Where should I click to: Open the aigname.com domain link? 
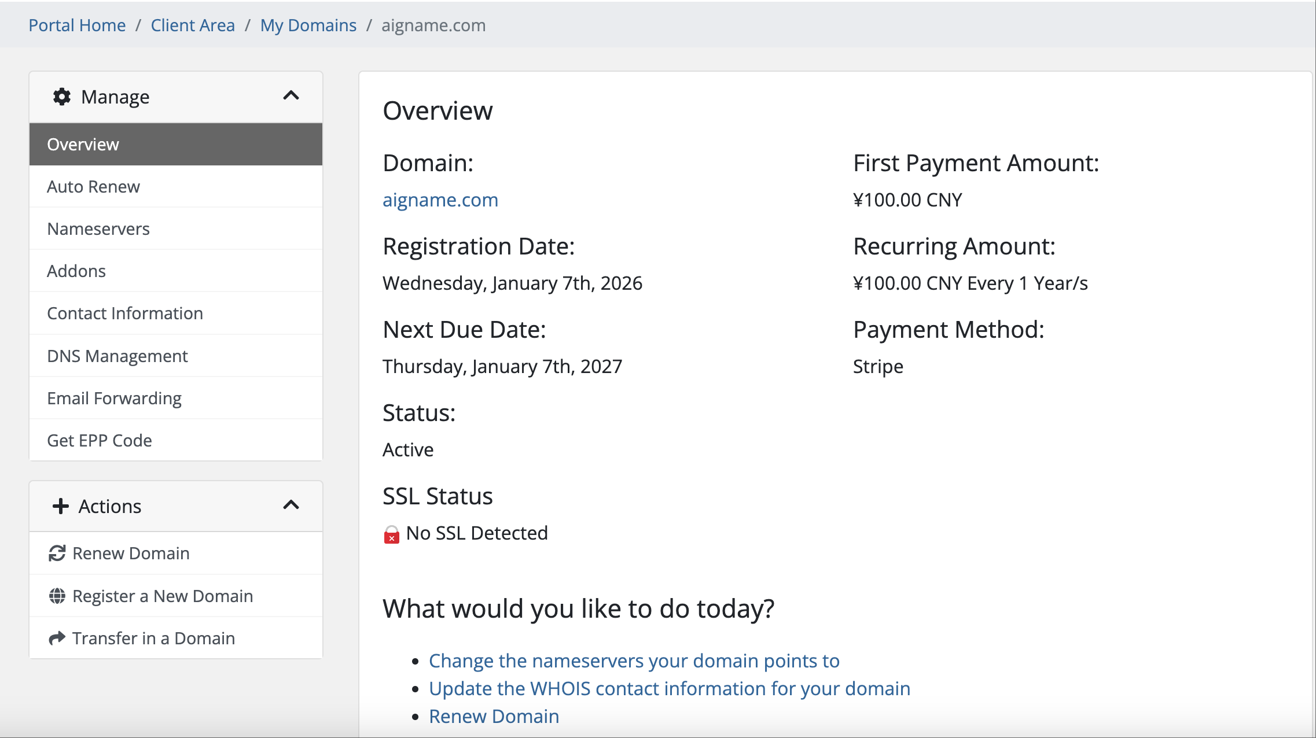440,200
